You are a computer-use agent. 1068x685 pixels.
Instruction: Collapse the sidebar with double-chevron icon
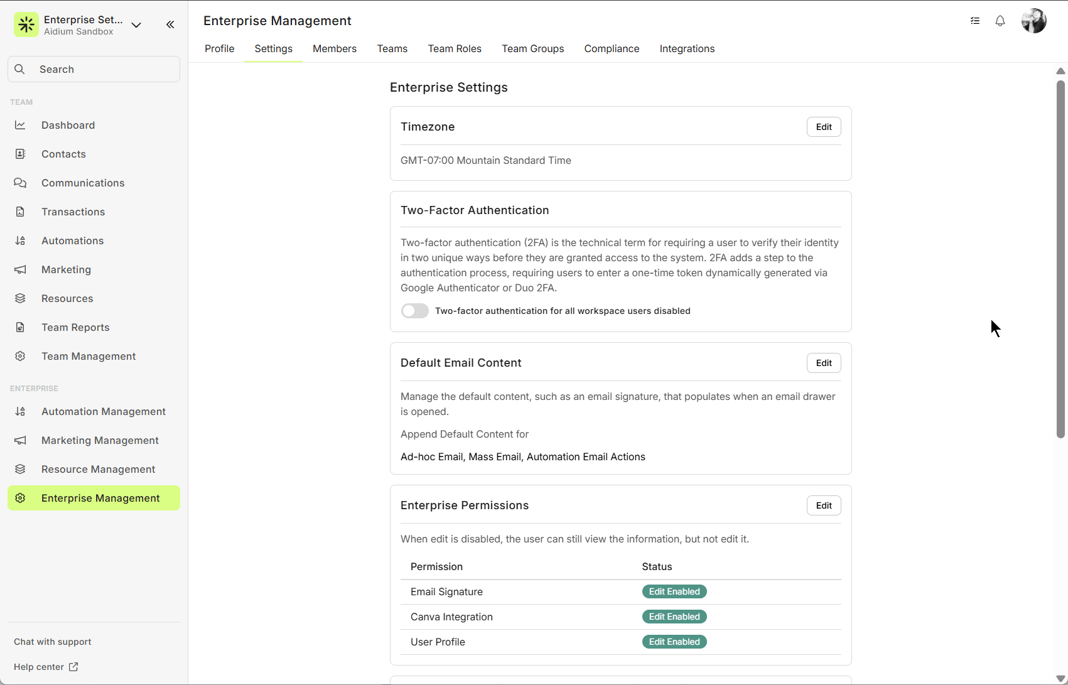click(x=170, y=24)
